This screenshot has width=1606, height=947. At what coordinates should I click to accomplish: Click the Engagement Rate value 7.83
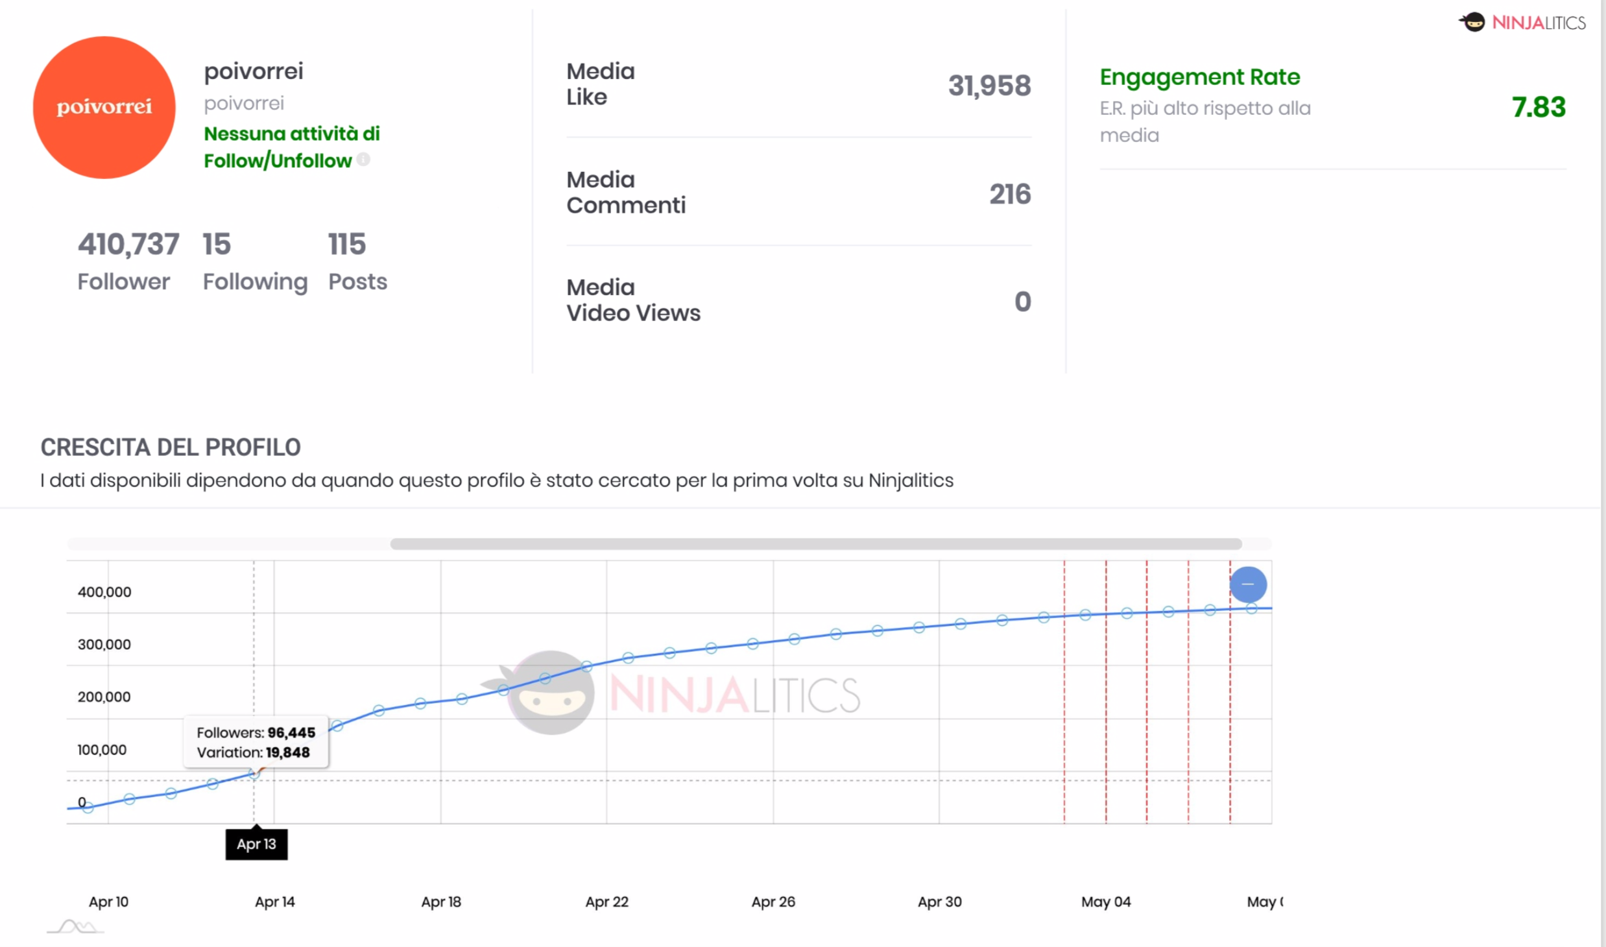click(x=1539, y=107)
